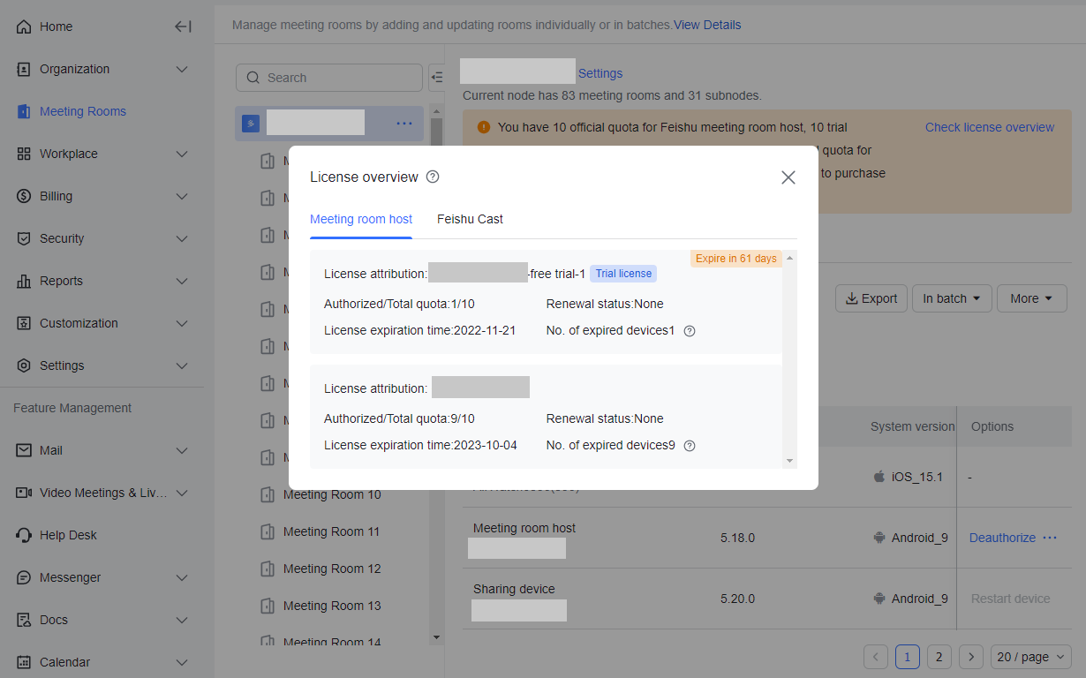Open the ellipsis menu next to the organization node

pyautogui.click(x=404, y=124)
